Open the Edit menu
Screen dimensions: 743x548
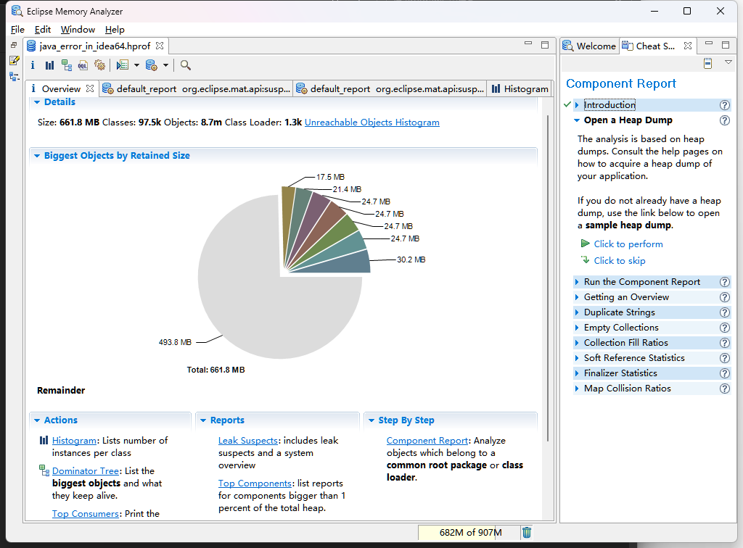pyautogui.click(x=43, y=29)
